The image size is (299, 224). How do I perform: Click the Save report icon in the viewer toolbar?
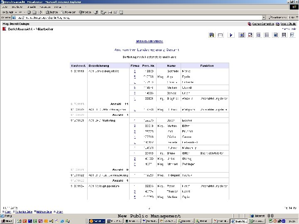212,35
